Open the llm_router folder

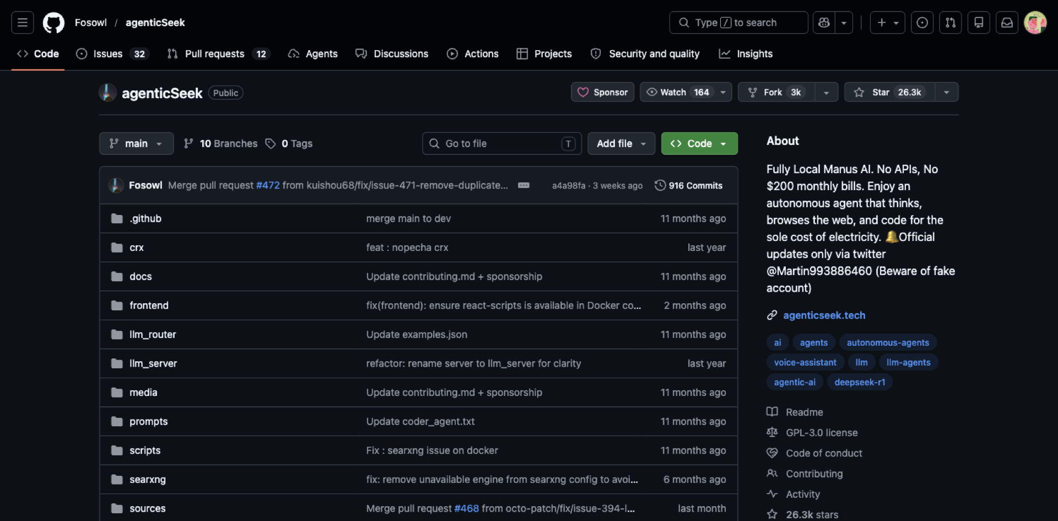(x=153, y=334)
